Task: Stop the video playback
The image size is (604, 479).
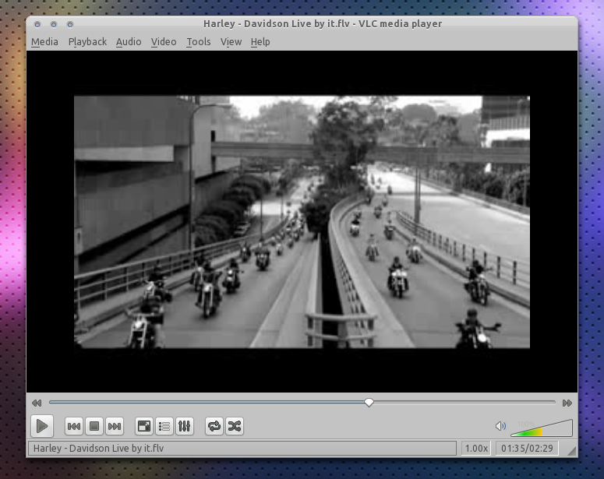Action: [x=94, y=426]
